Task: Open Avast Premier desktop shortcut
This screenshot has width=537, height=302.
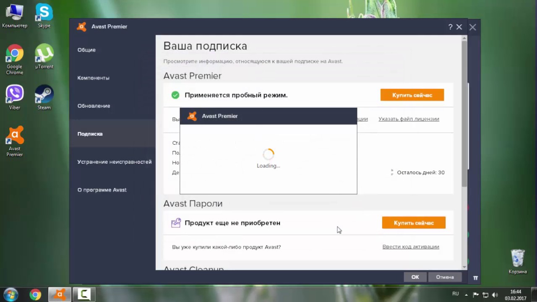Action: (15, 142)
